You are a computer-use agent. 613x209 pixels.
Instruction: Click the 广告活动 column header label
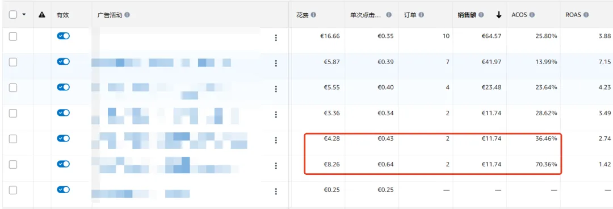[x=110, y=15]
